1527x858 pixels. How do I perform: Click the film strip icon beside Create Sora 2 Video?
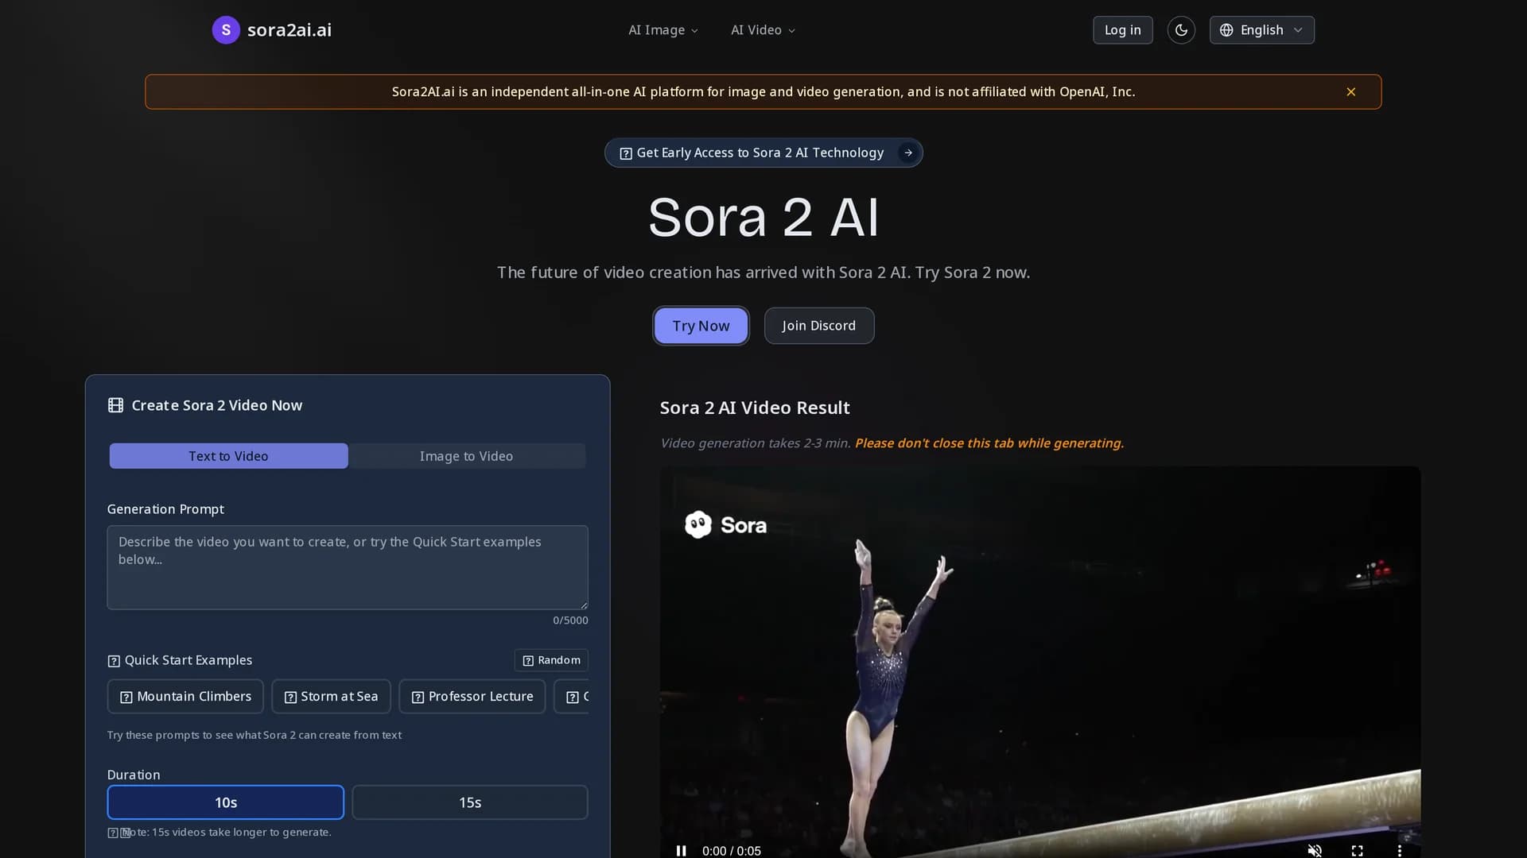pyautogui.click(x=115, y=405)
